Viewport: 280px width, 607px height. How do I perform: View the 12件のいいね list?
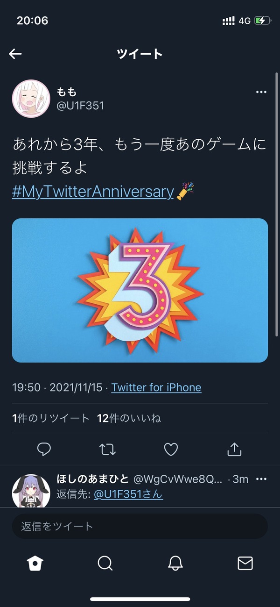[129, 418]
